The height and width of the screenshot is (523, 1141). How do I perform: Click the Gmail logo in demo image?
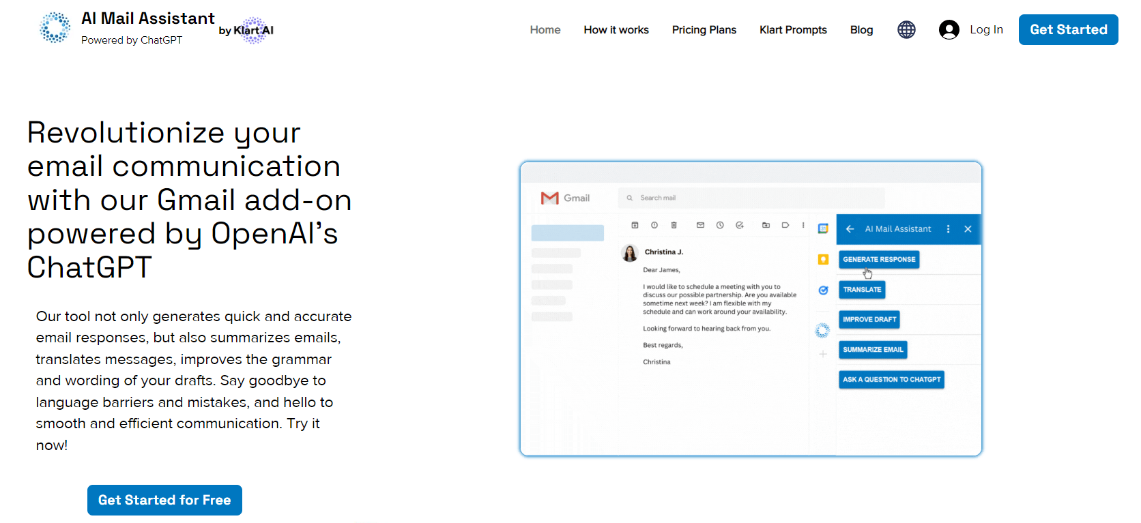[565, 198]
